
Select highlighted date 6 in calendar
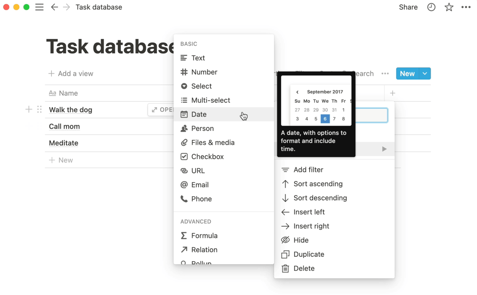click(x=325, y=119)
